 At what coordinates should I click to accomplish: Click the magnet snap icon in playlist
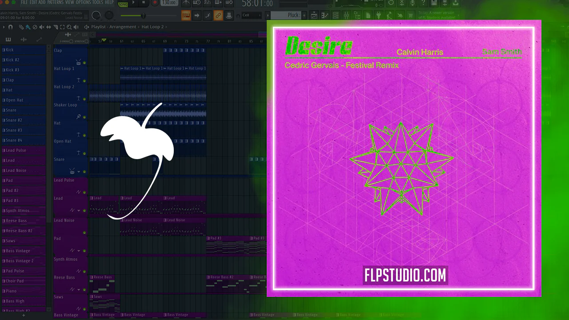[10, 27]
